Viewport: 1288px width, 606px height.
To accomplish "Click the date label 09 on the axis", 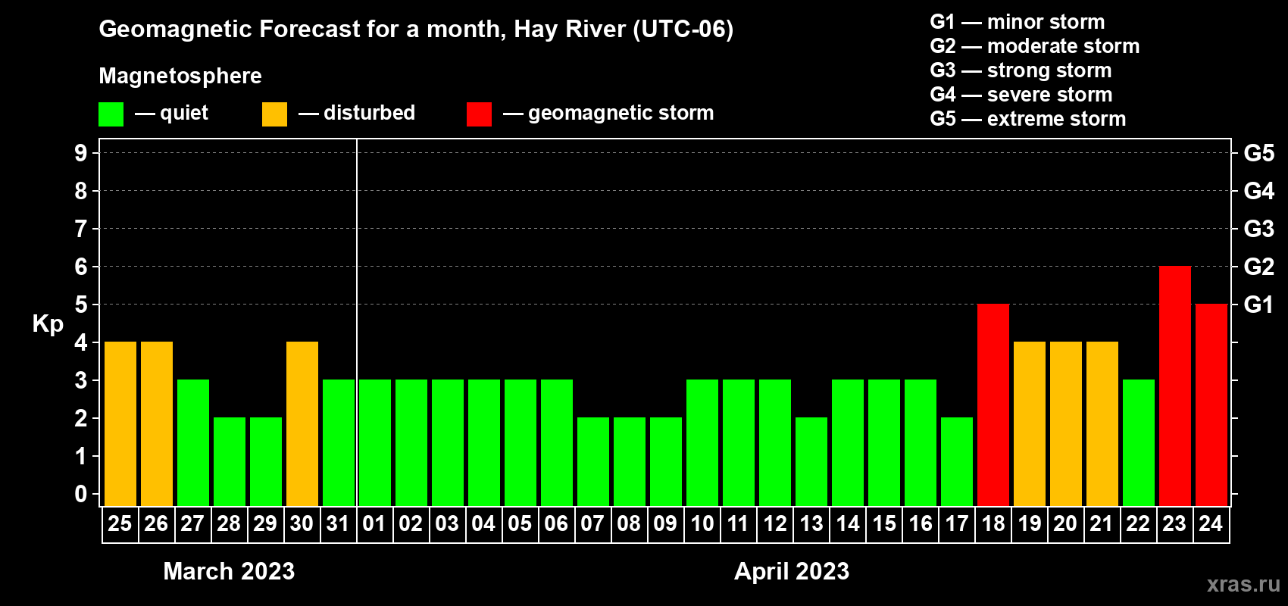I will 665,523.
